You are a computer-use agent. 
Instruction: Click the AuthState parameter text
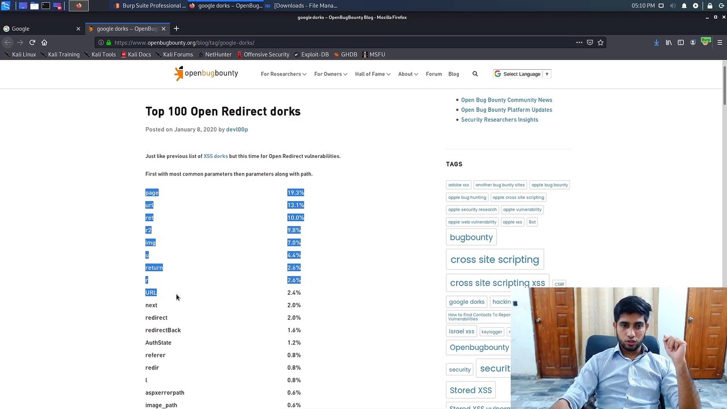click(158, 343)
